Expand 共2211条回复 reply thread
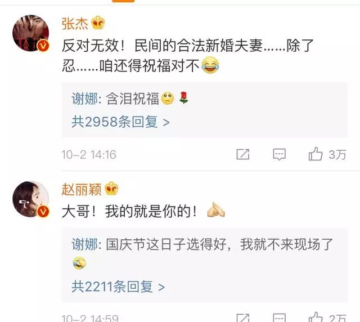Viewport: 360px width, 322px height. coord(118,287)
